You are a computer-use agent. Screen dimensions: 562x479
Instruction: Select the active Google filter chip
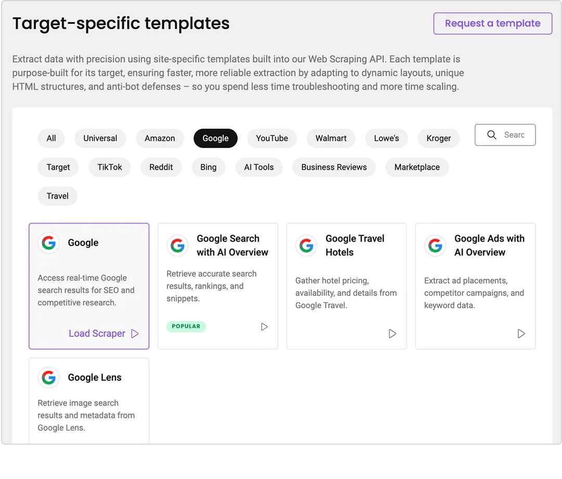pyautogui.click(x=215, y=138)
